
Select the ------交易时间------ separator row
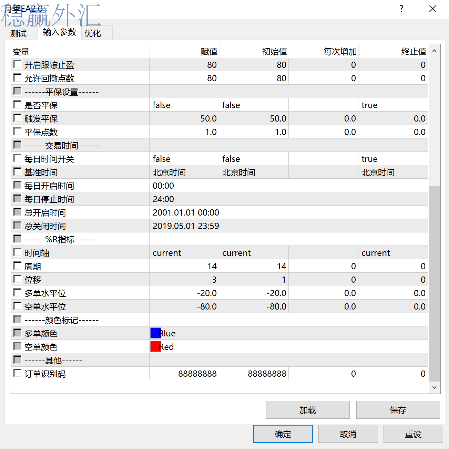(x=220, y=145)
